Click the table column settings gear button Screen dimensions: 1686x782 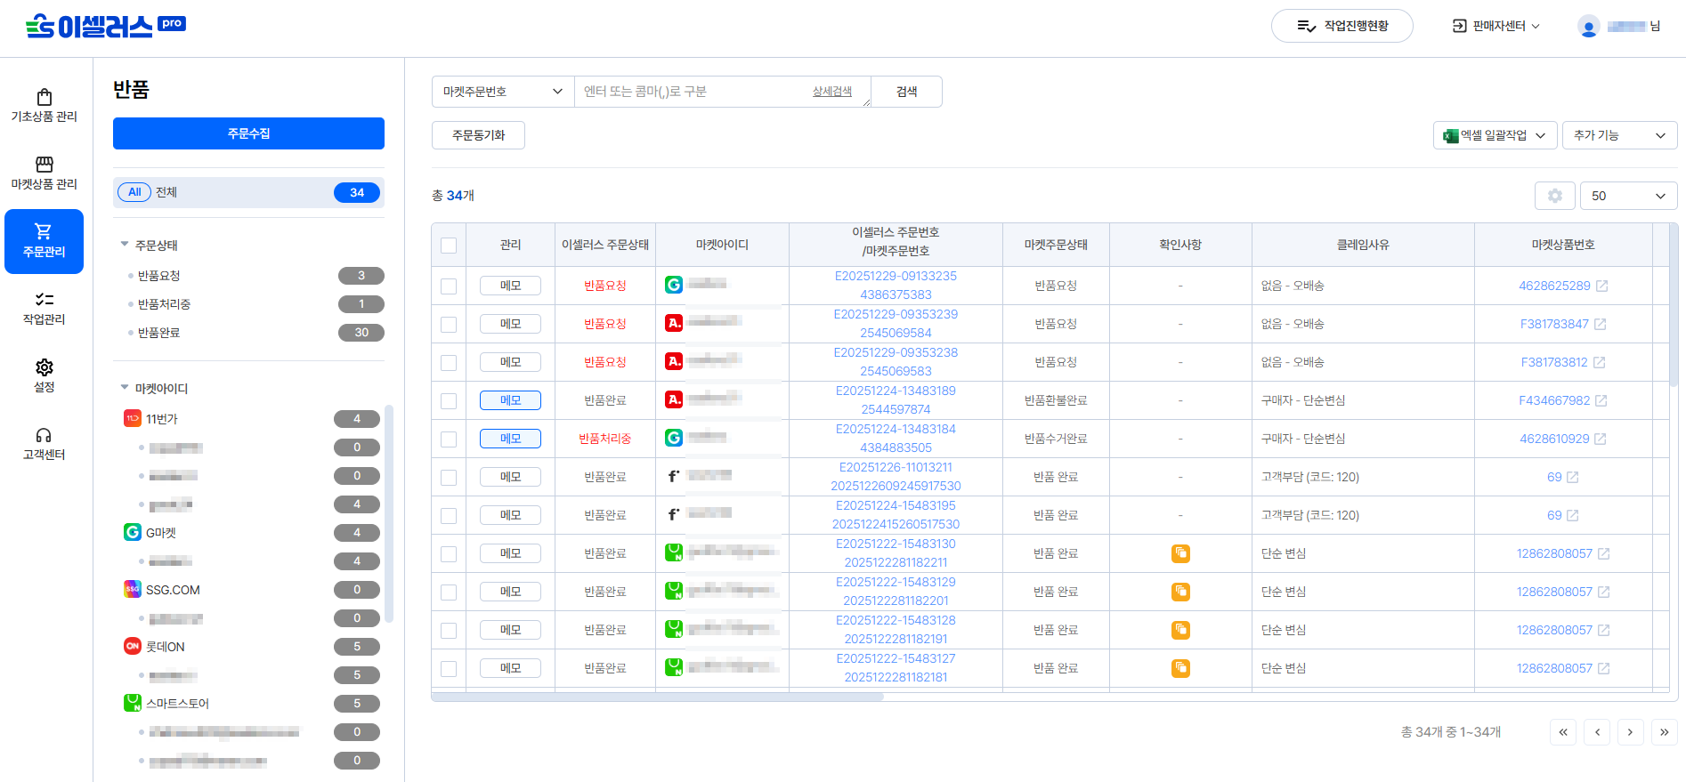(1554, 196)
